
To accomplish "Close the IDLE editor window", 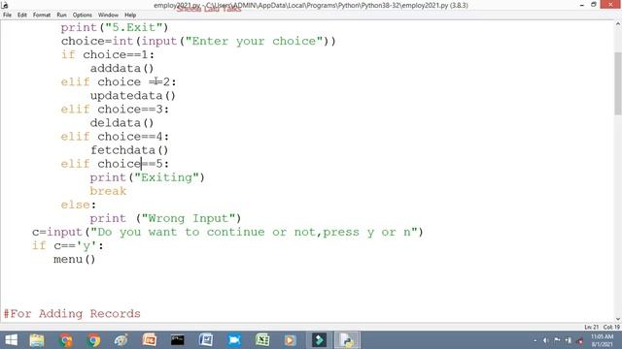I will pyautogui.click(x=610, y=5).
